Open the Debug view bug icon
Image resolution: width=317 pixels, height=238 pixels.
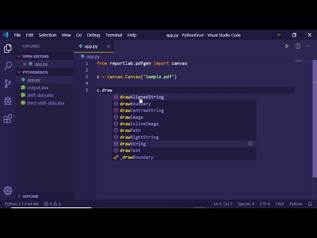click(x=8, y=101)
